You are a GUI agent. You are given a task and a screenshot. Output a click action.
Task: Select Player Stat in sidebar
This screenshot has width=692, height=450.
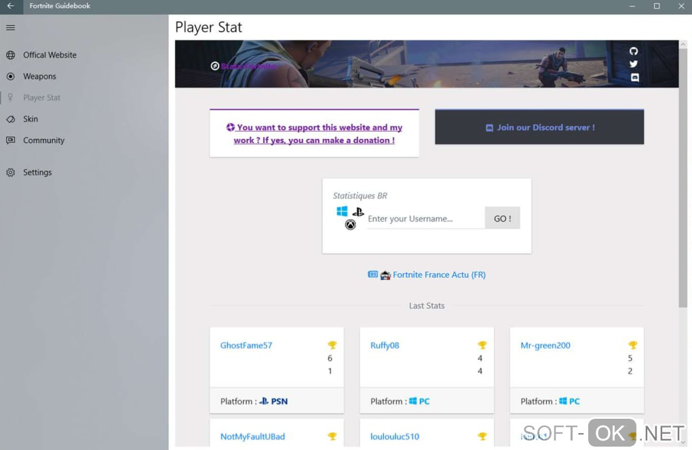tap(42, 98)
